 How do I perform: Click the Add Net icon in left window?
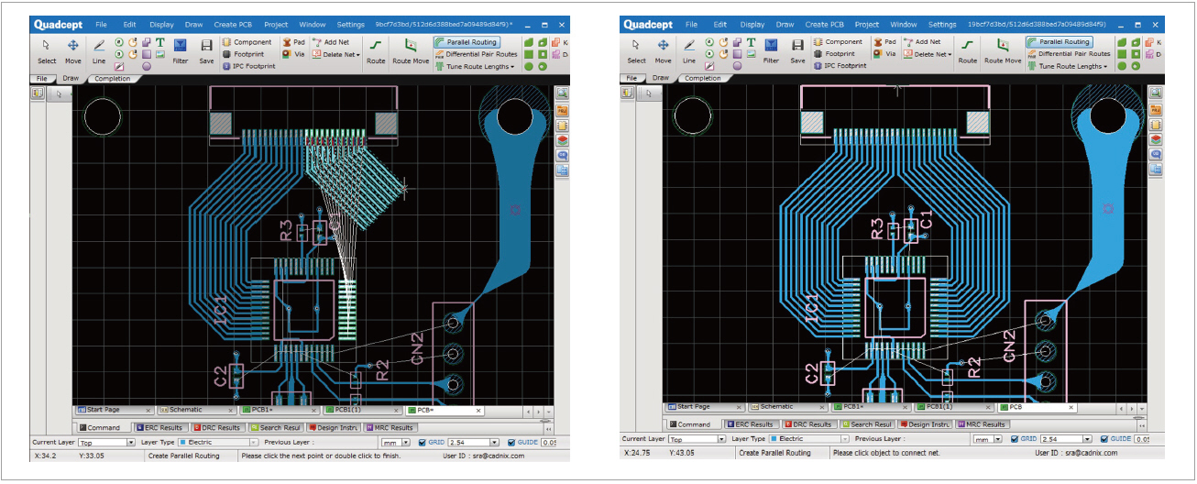[x=330, y=42]
